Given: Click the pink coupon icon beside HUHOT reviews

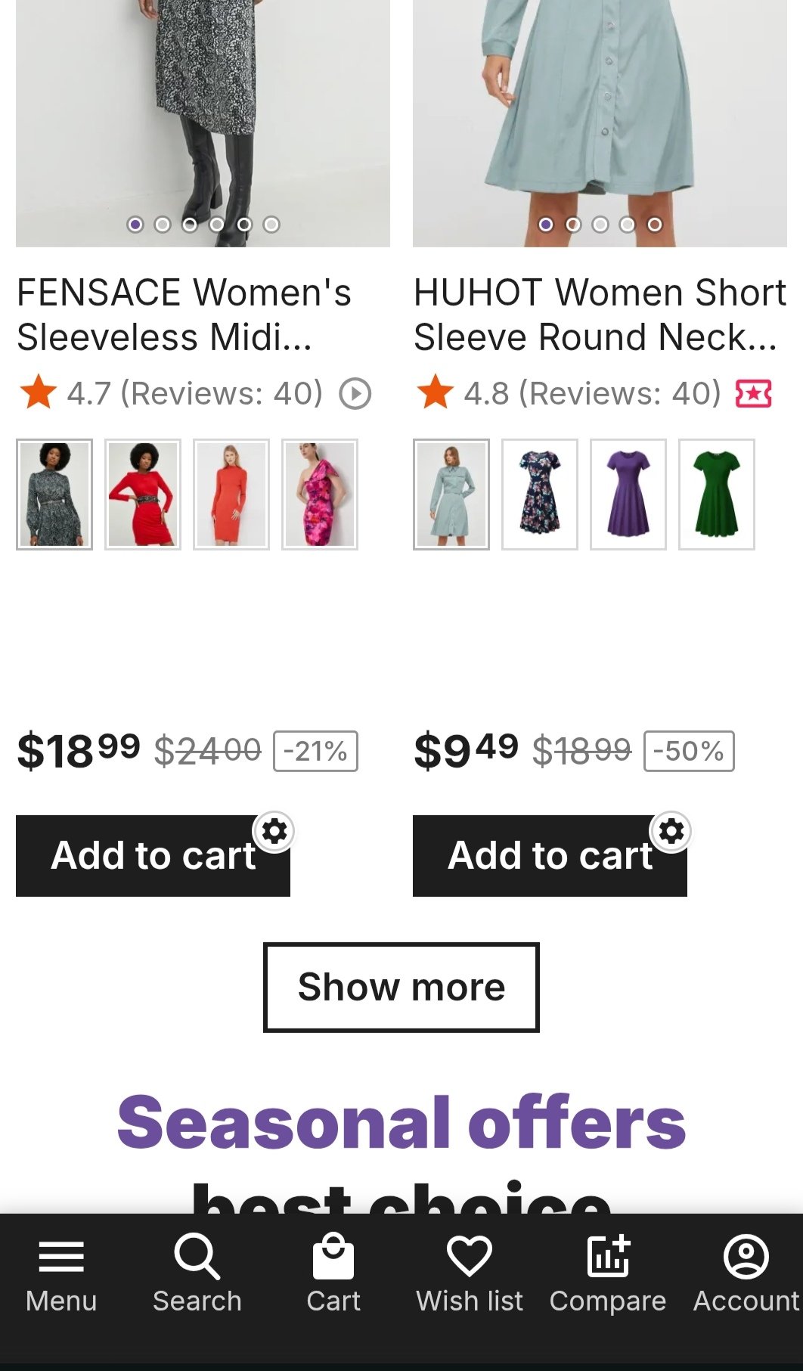Looking at the screenshot, I should 753,394.
